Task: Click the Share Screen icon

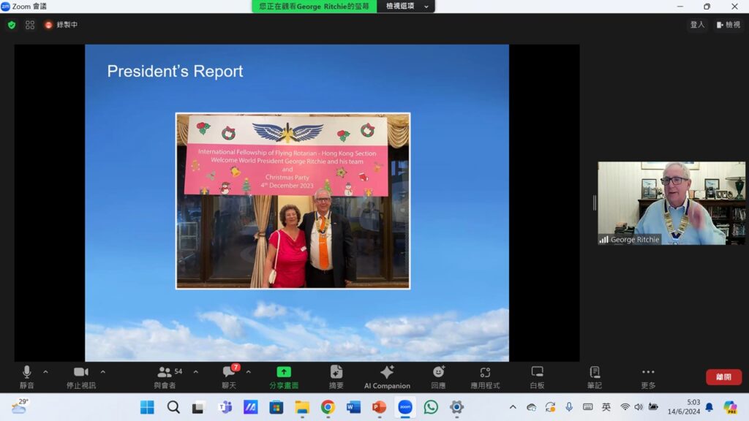Action: [284, 372]
